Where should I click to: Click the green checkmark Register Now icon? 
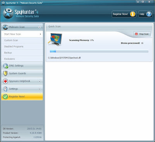(x=5, y=97)
